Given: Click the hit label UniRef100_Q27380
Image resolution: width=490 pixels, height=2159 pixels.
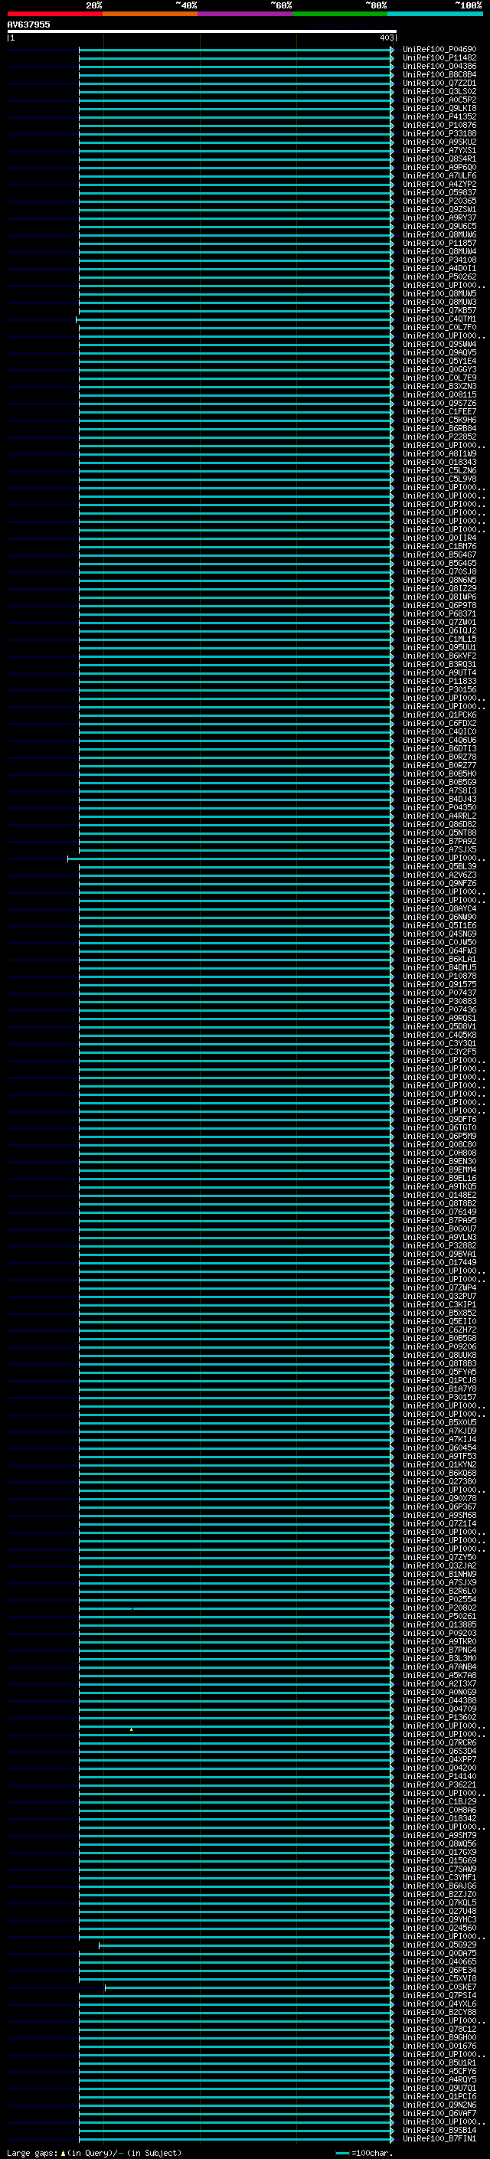Looking at the screenshot, I should 439,1482.
